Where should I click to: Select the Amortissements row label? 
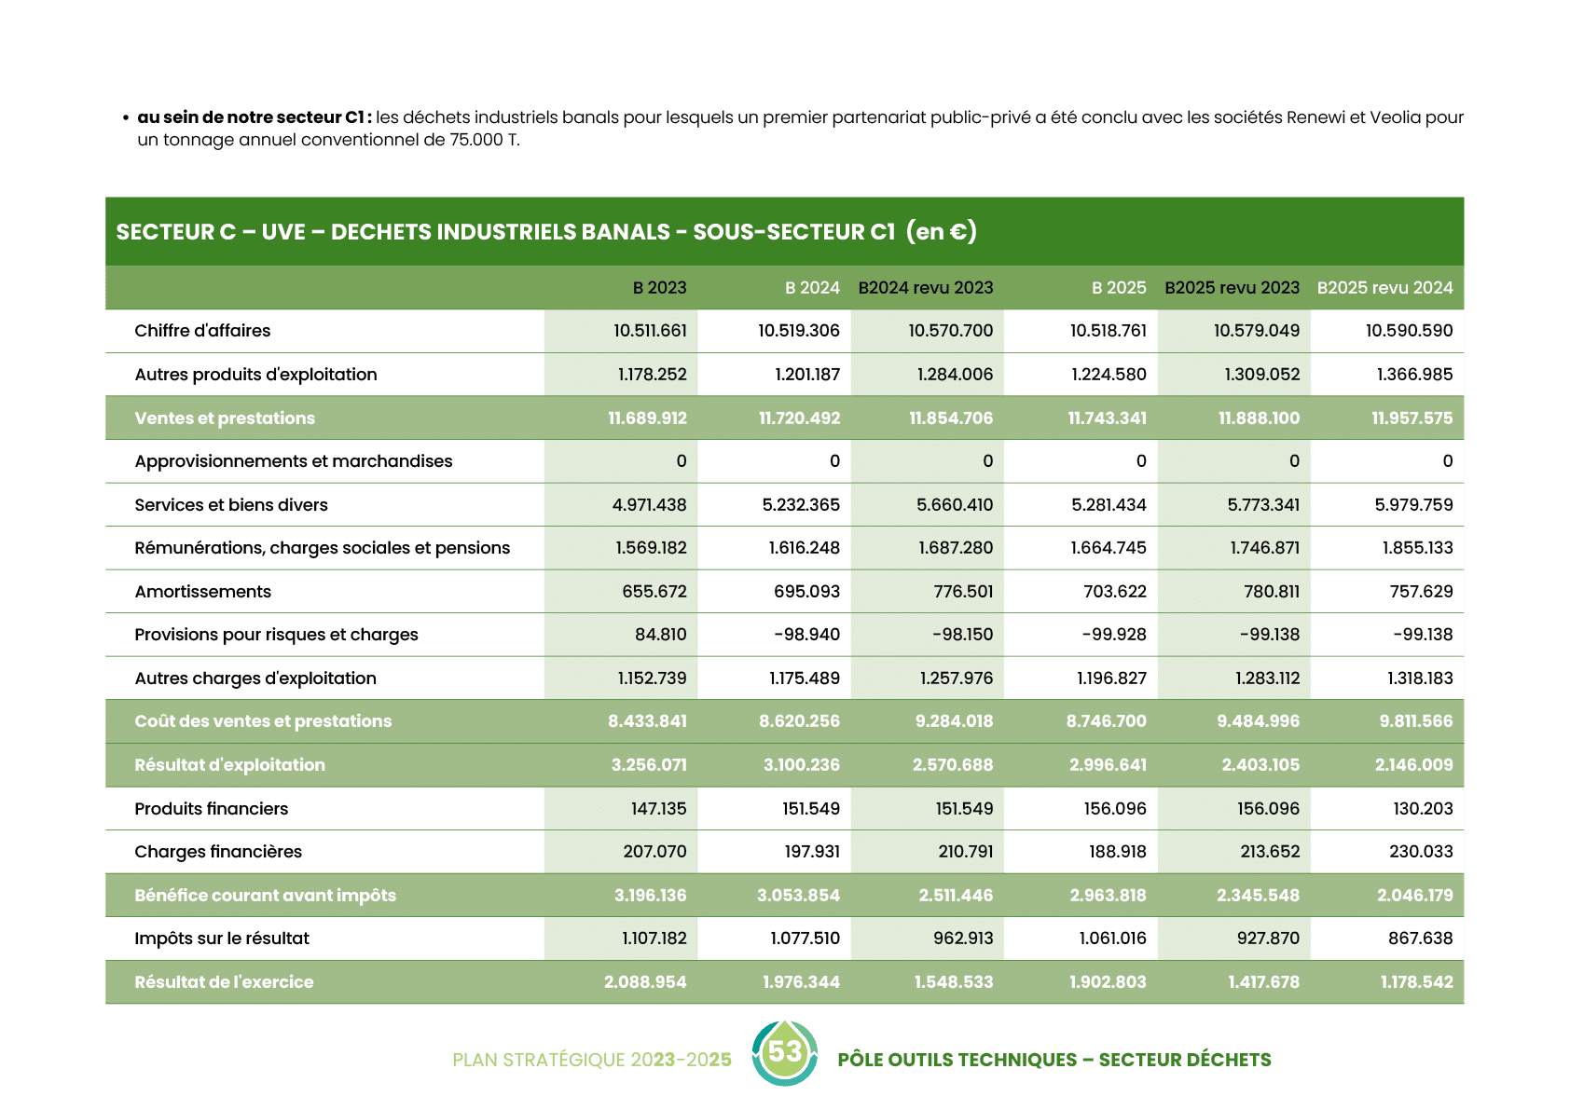[x=202, y=592]
